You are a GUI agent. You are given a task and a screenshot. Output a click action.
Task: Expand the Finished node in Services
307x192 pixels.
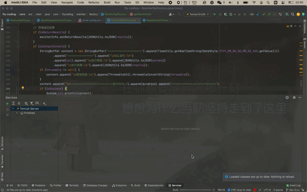(17, 113)
